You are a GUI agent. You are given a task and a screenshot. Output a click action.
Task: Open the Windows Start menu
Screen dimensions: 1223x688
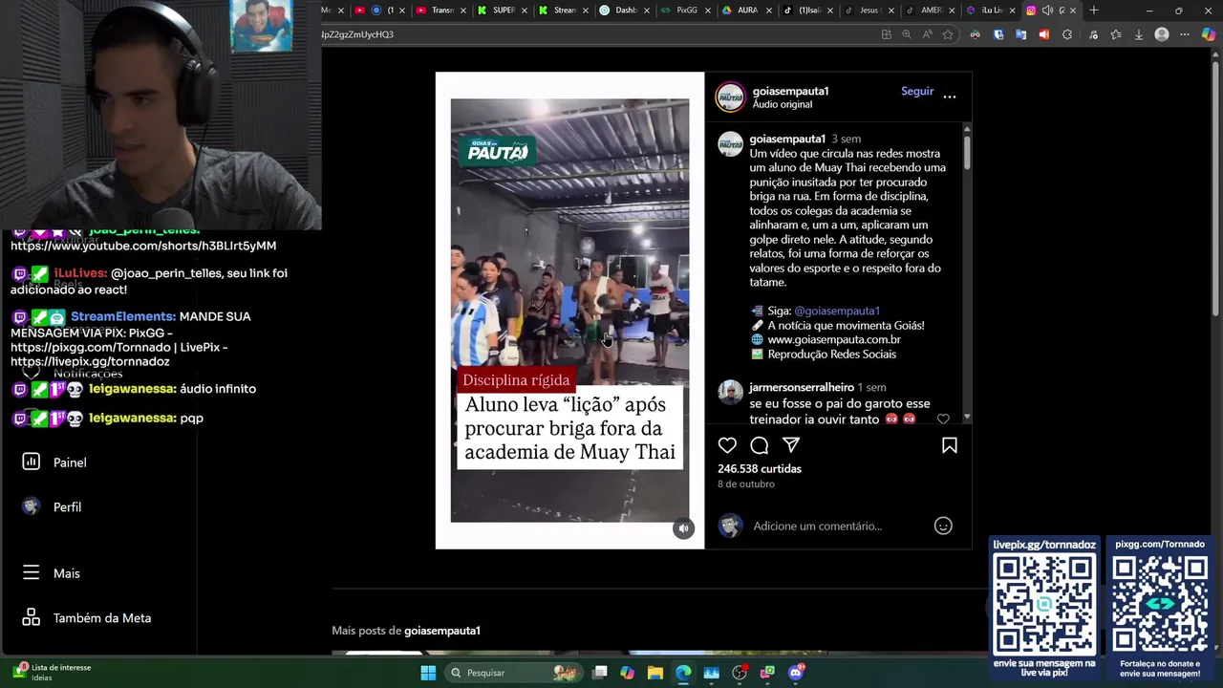[428, 673]
